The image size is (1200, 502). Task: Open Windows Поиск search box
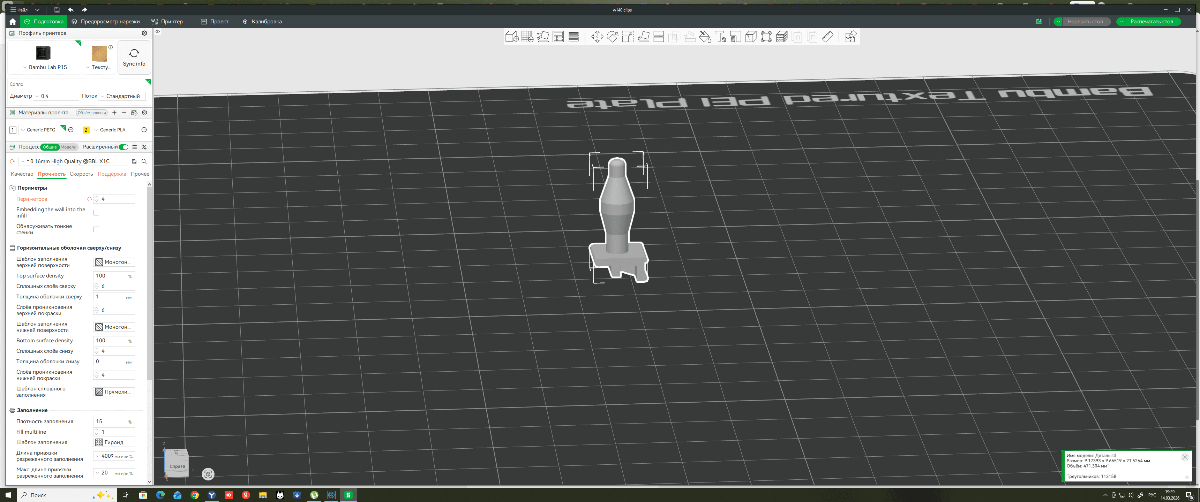click(x=67, y=495)
